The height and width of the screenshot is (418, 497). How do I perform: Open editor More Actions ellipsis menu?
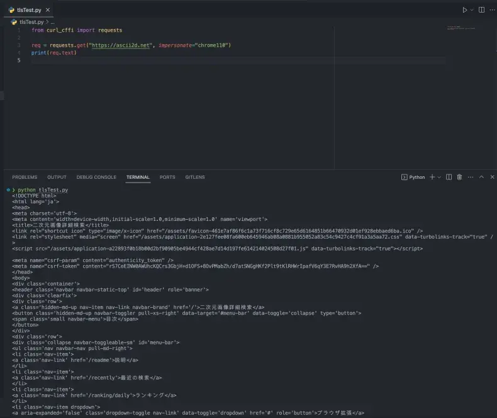point(491,10)
